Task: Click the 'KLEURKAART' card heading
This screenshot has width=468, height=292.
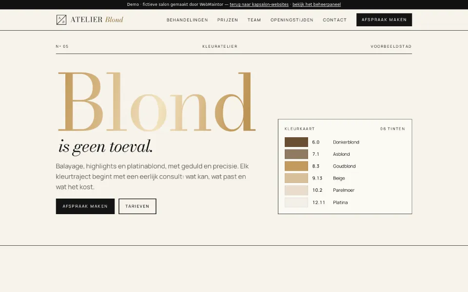Action: point(299,128)
